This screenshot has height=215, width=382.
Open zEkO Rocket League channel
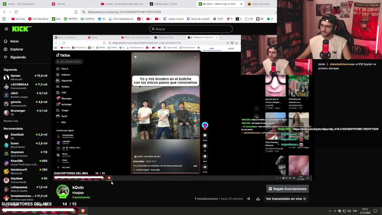click(x=25, y=95)
